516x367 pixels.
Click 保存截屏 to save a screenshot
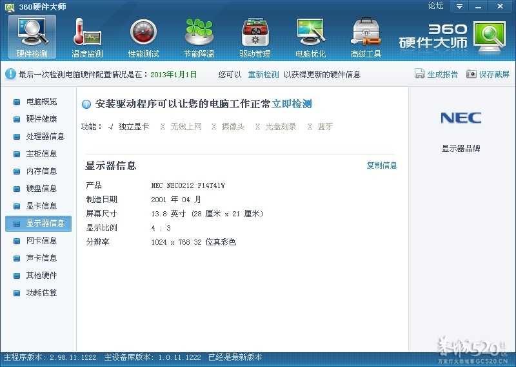[x=494, y=75]
